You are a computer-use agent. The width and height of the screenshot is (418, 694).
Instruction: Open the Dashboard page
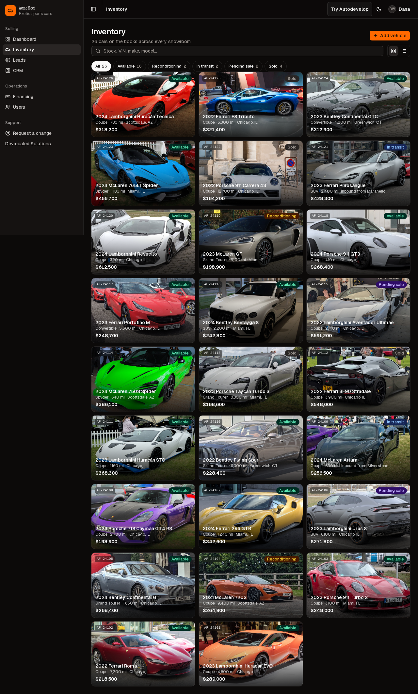click(41, 39)
